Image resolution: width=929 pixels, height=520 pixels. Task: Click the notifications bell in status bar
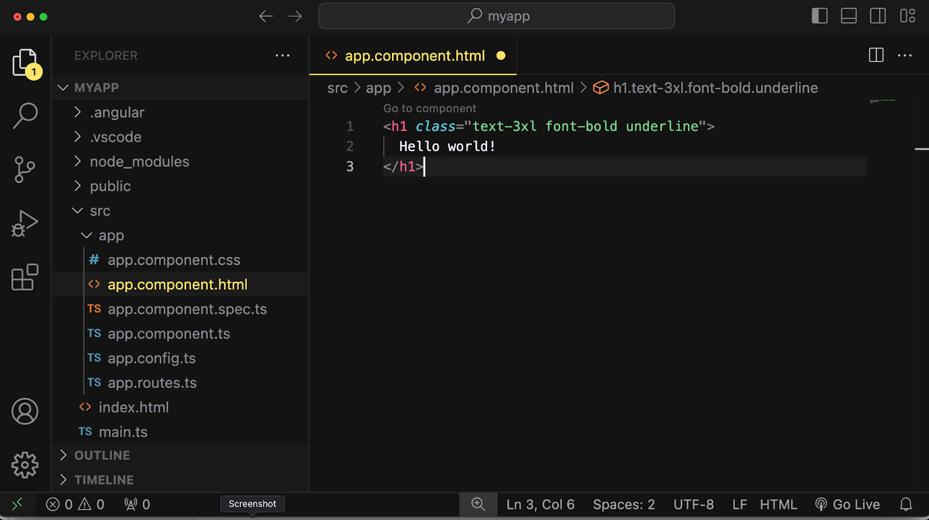pyautogui.click(x=906, y=504)
